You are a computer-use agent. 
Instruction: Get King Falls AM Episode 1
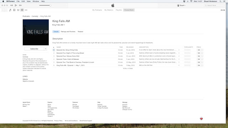tap(199, 65)
